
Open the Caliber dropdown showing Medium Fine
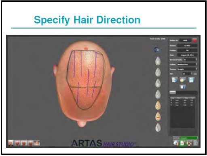[187, 64]
